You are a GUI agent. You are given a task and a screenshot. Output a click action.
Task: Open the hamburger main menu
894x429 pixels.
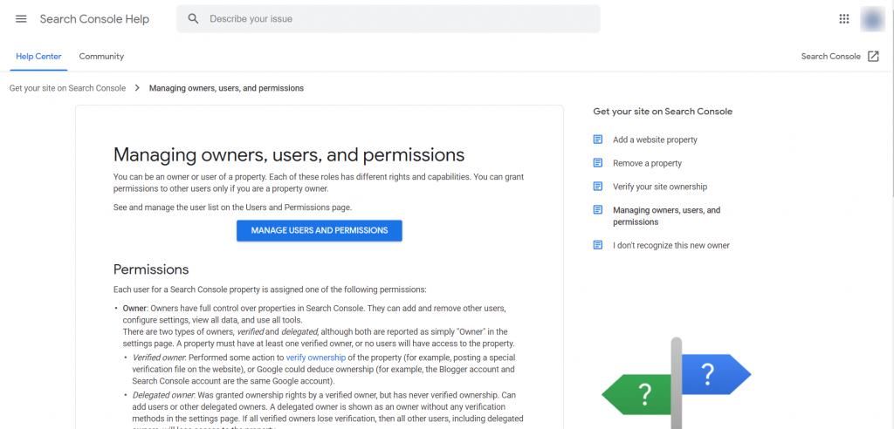pos(21,19)
